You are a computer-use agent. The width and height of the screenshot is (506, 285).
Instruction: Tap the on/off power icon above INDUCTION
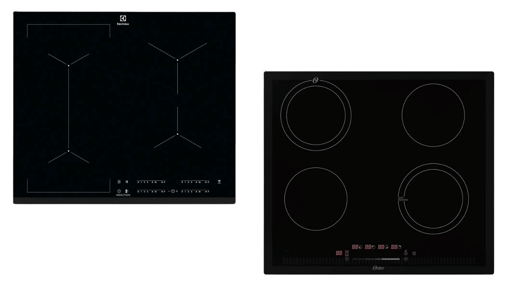[119, 191]
